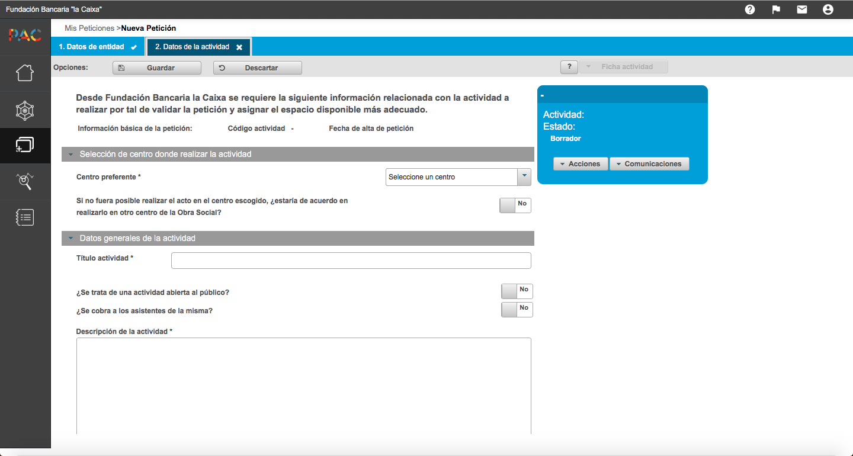Screen dimensions: 853x456
Task: Open the mail envelope icon
Action: [802, 9]
